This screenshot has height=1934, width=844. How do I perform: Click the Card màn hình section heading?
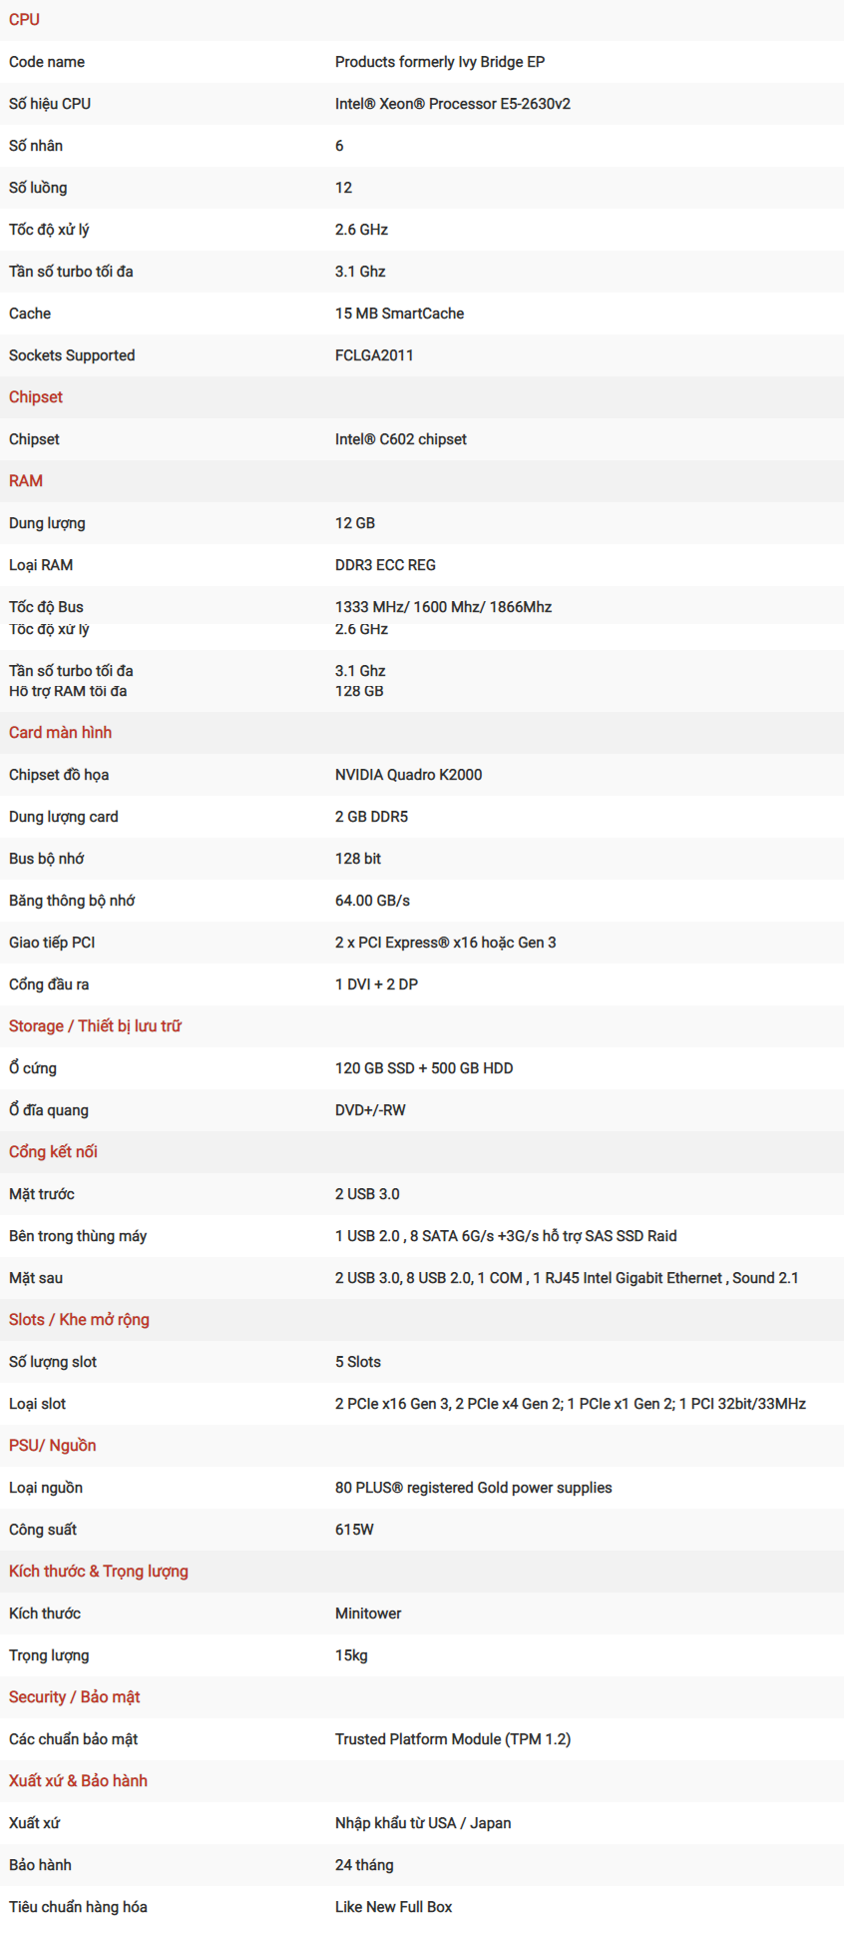pyautogui.click(x=60, y=733)
